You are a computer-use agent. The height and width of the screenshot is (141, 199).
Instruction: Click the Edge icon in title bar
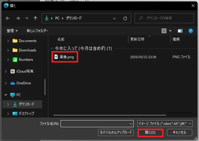point(6,6)
